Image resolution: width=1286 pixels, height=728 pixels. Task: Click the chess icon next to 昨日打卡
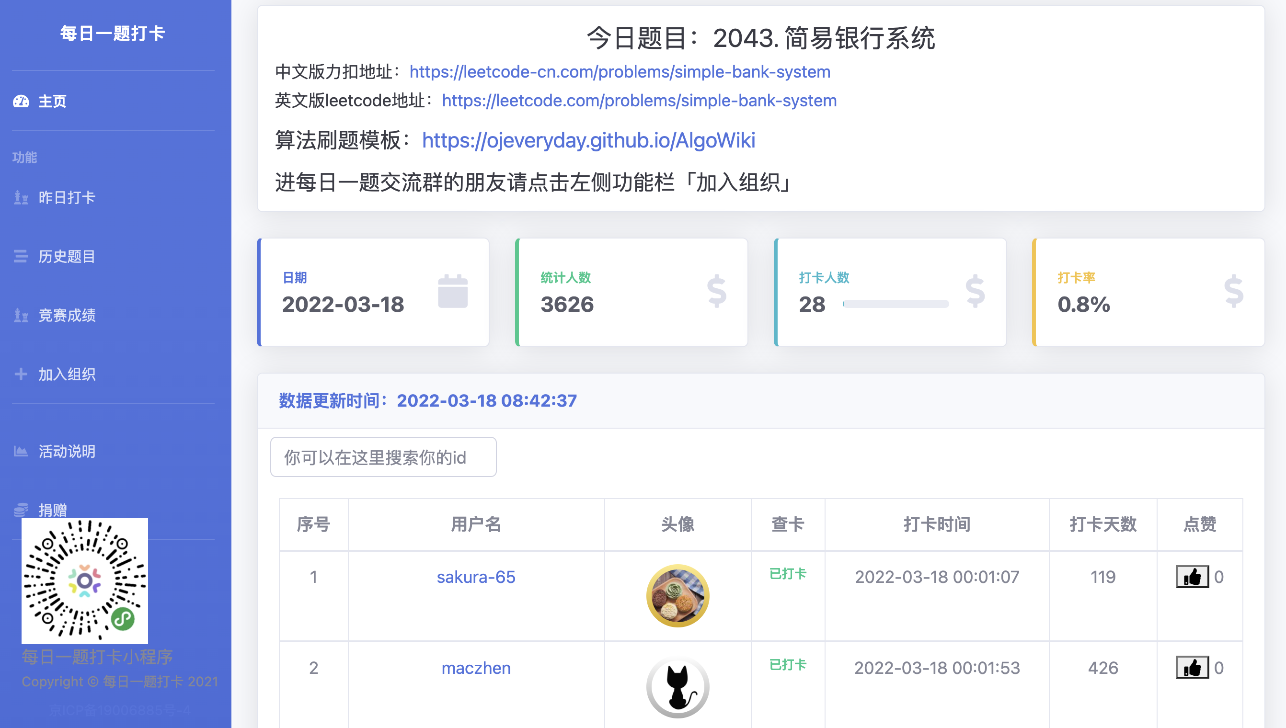tap(21, 198)
